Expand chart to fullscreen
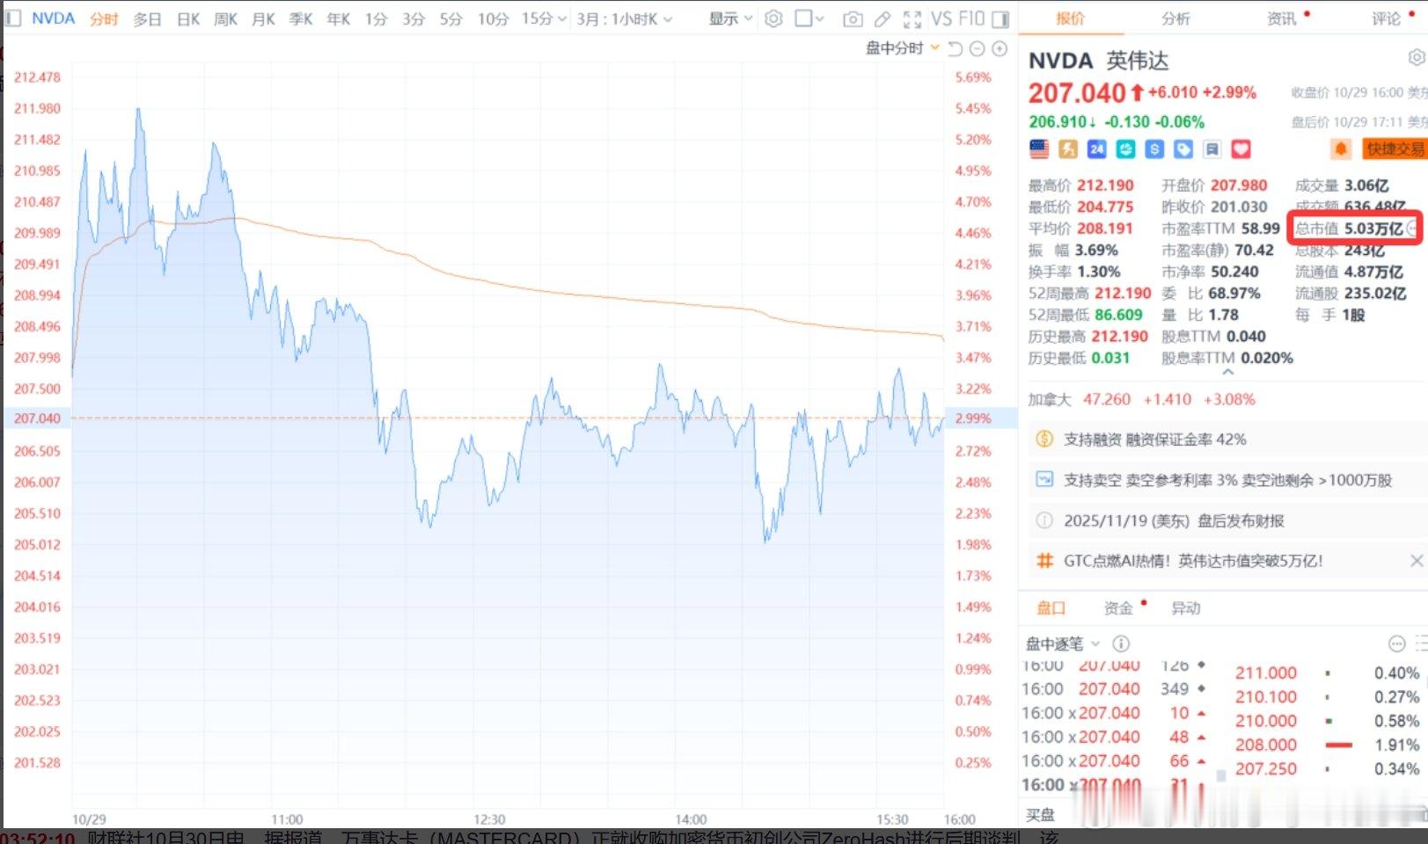 pos(912,18)
